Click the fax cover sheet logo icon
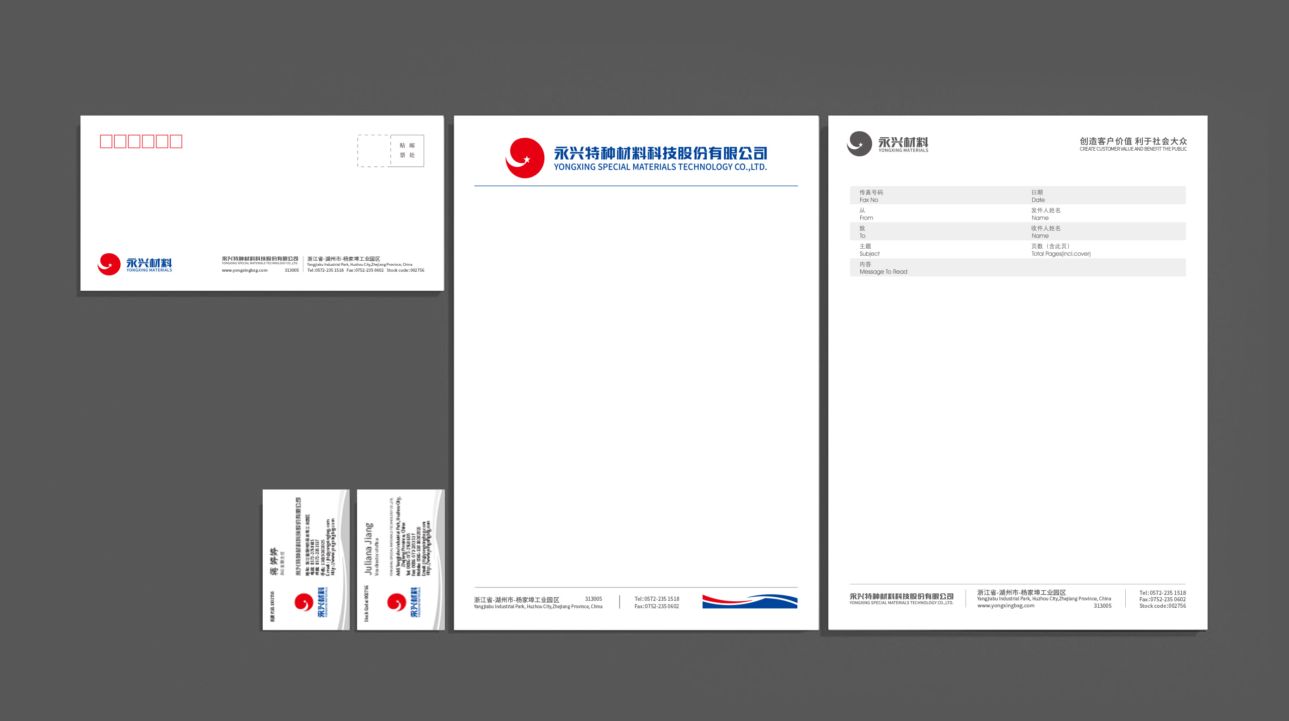The image size is (1289, 721). (x=858, y=142)
